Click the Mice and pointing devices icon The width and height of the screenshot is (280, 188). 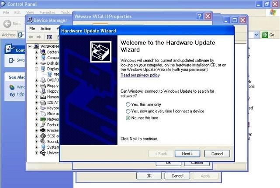click(x=43, y=114)
